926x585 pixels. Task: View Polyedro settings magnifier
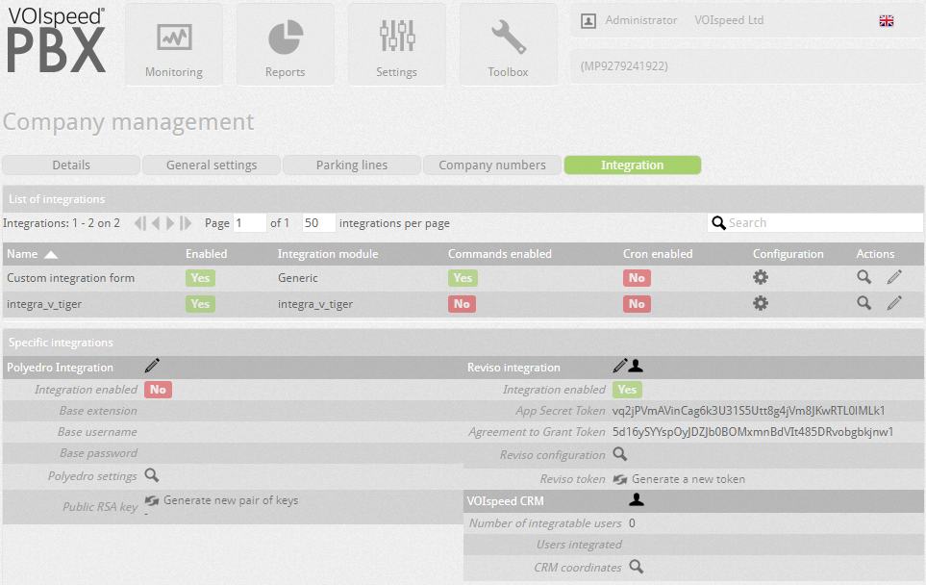tap(152, 475)
